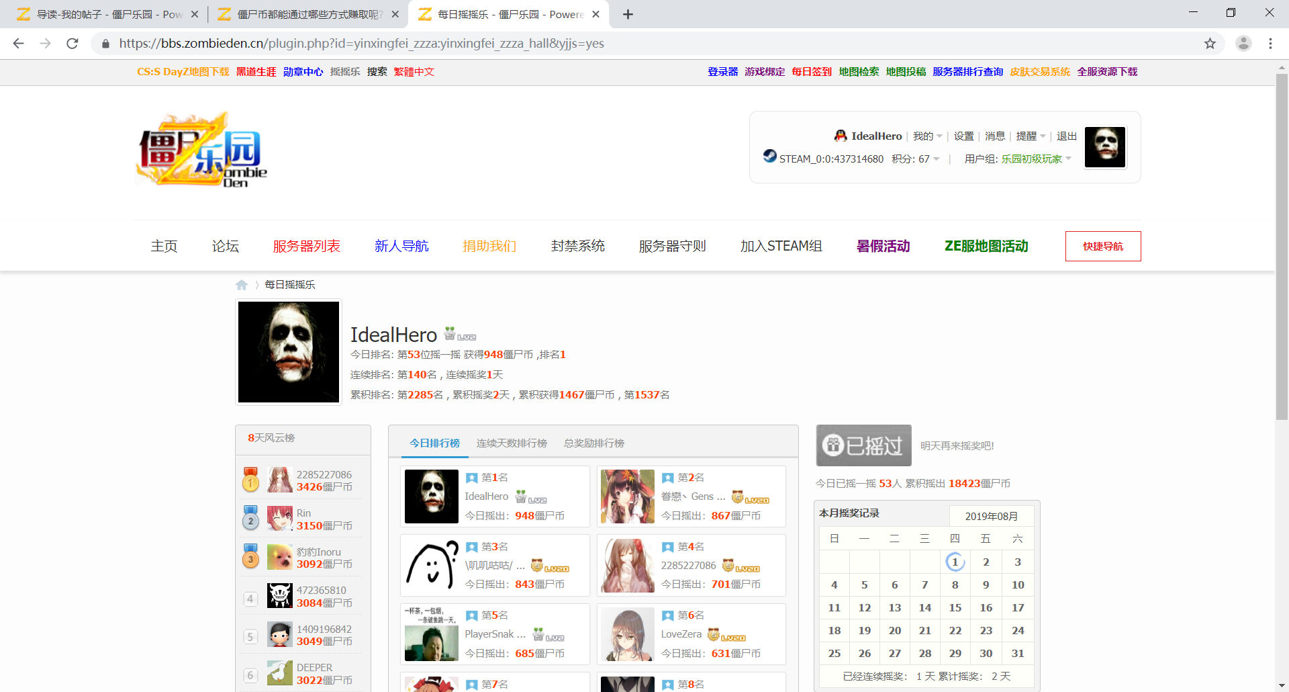Click the CS:S DayZ地图下载 link

tap(183, 72)
